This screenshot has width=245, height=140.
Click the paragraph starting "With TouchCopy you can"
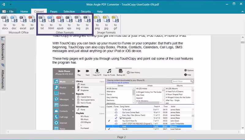(118, 47)
